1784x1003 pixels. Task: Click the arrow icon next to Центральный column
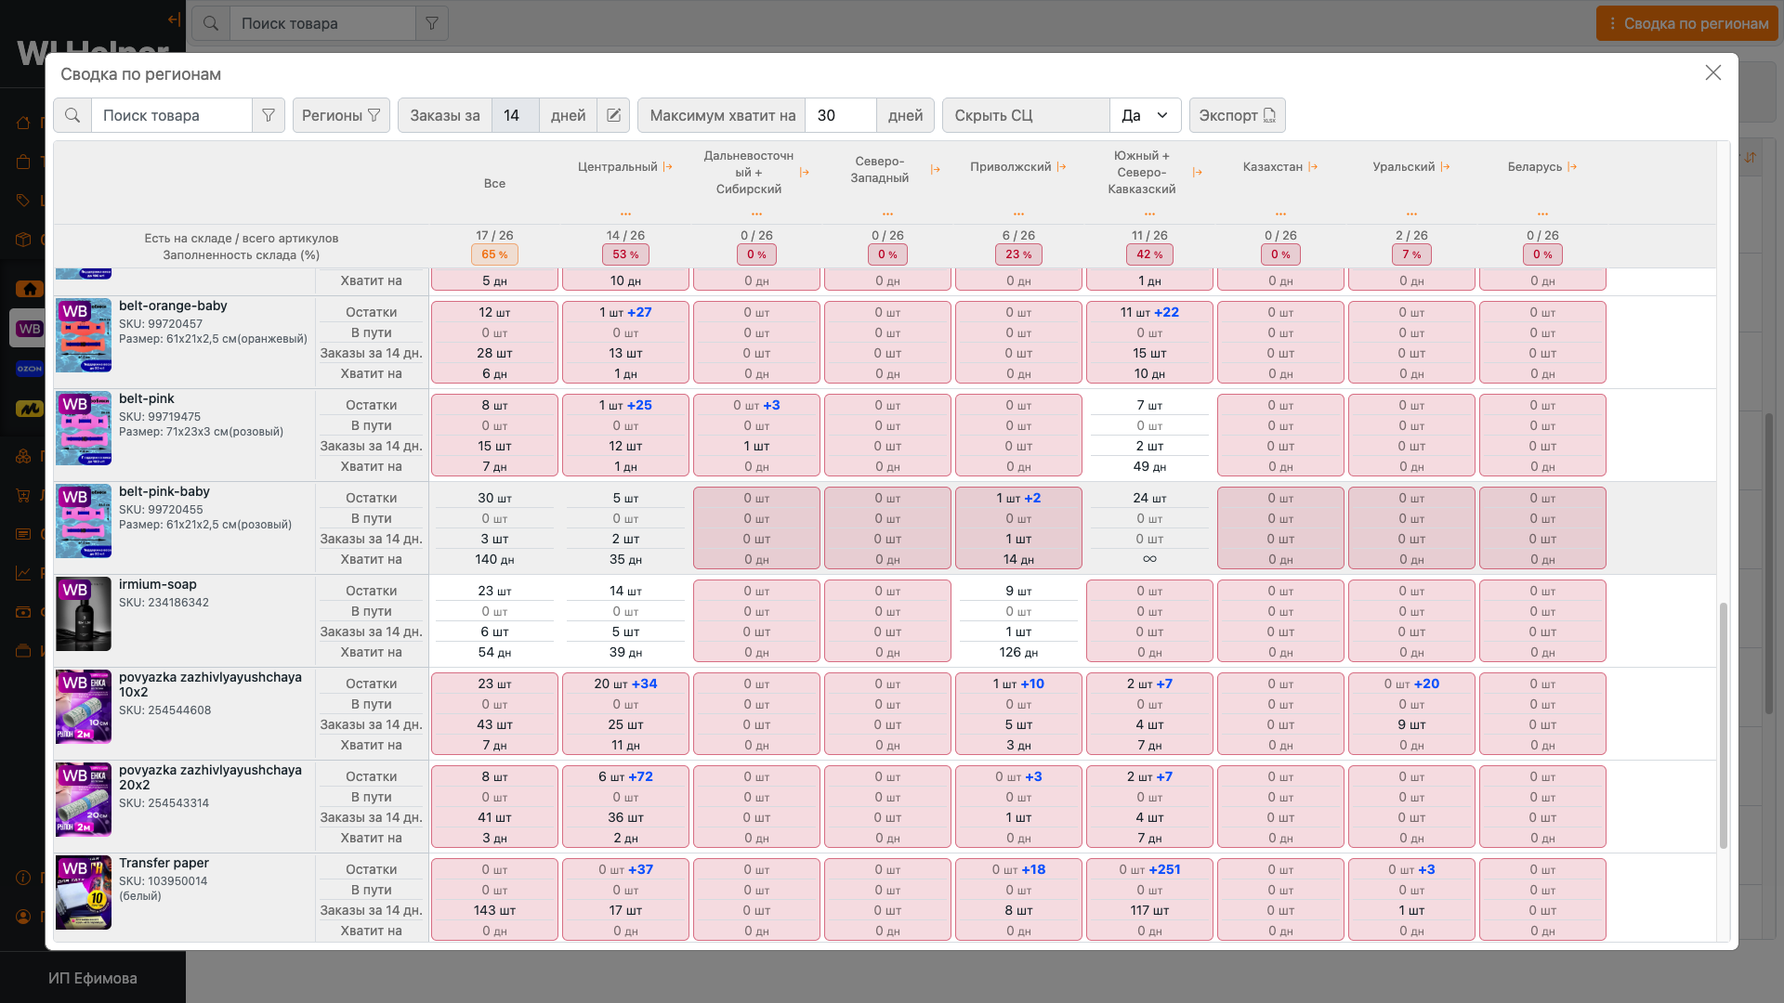667,167
